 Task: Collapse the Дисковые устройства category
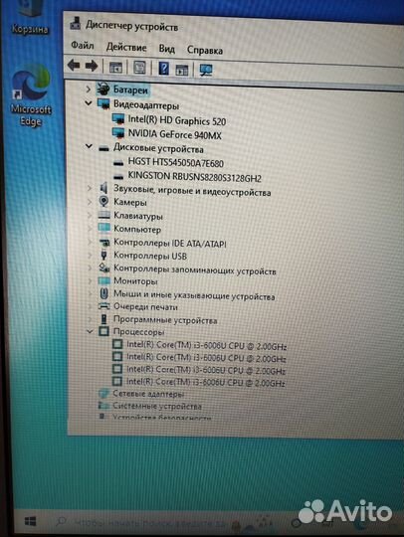tap(89, 146)
